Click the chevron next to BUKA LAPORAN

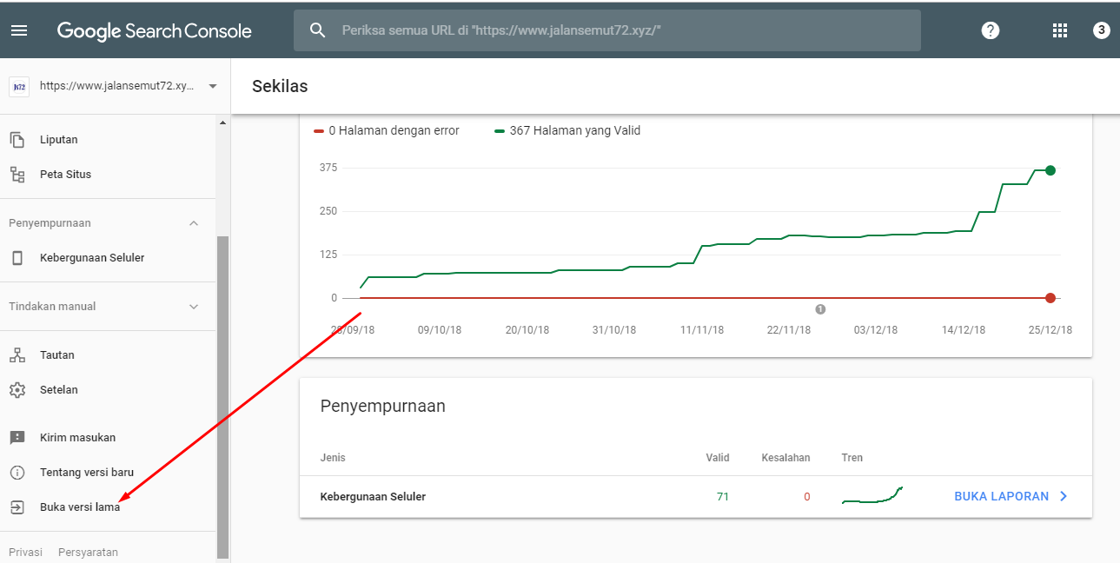point(1063,496)
